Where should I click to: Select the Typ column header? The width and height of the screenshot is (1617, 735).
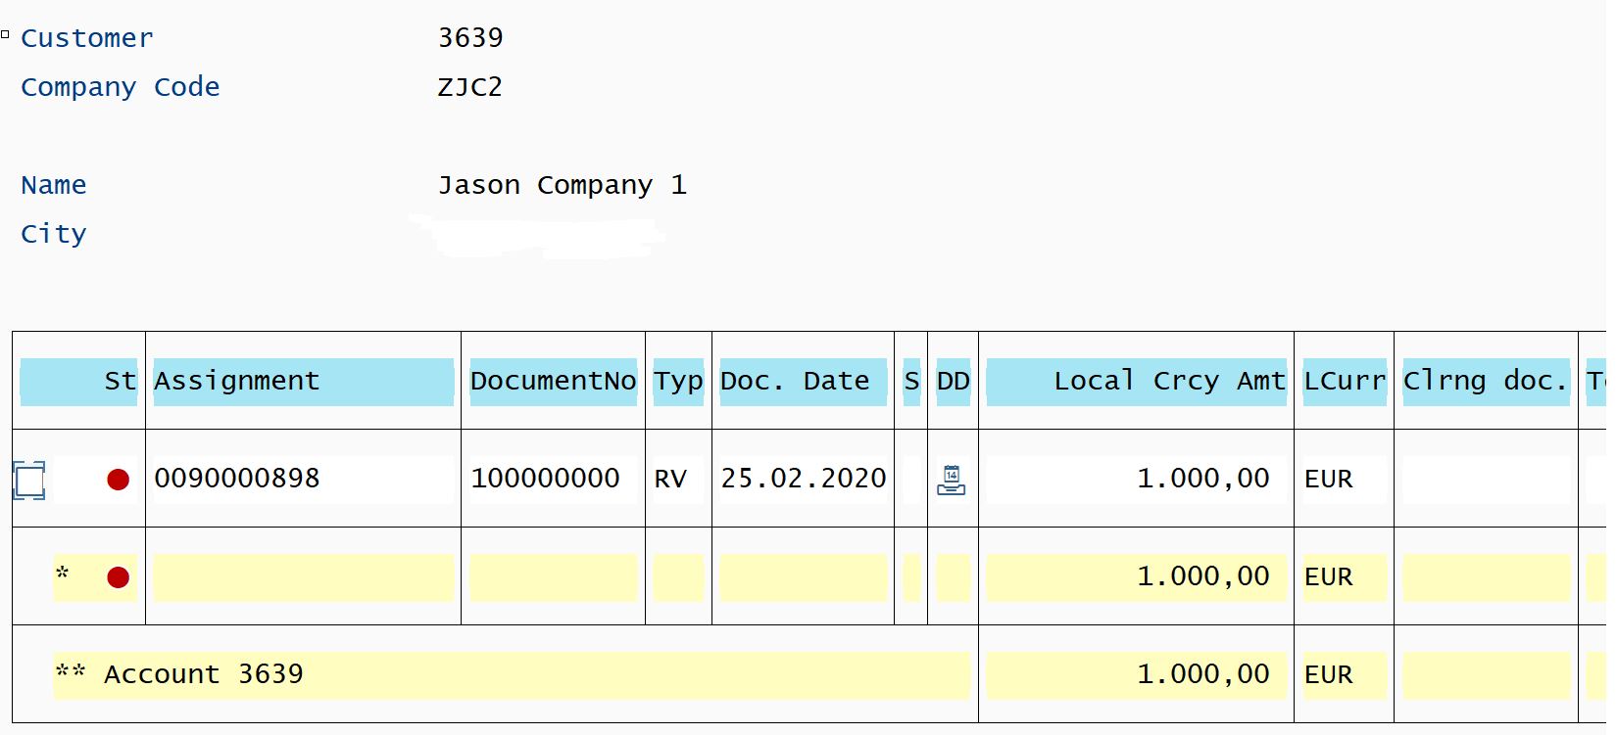pos(678,382)
